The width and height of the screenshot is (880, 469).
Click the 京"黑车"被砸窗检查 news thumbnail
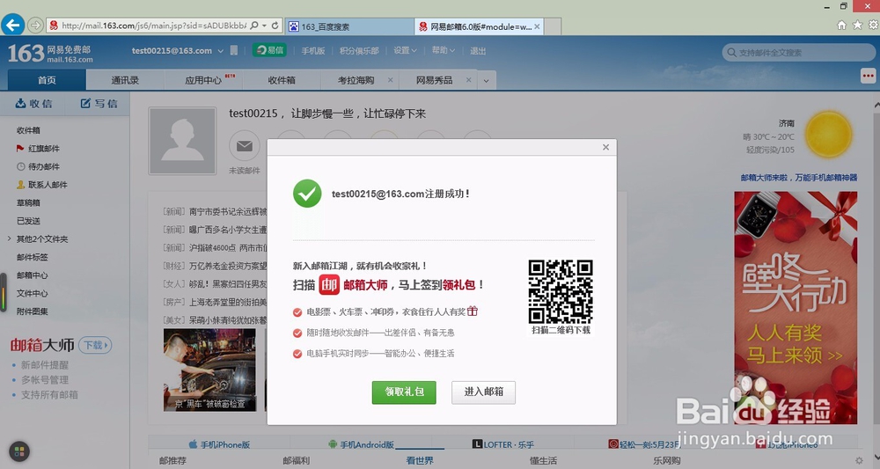tap(210, 370)
